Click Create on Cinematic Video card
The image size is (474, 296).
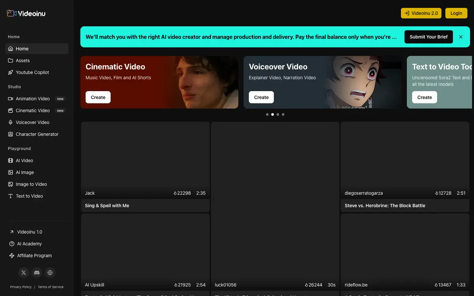pyautogui.click(x=98, y=97)
